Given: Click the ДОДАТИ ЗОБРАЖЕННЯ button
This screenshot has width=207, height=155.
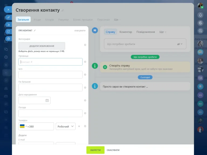Looking at the screenshot, I should point(42,46).
